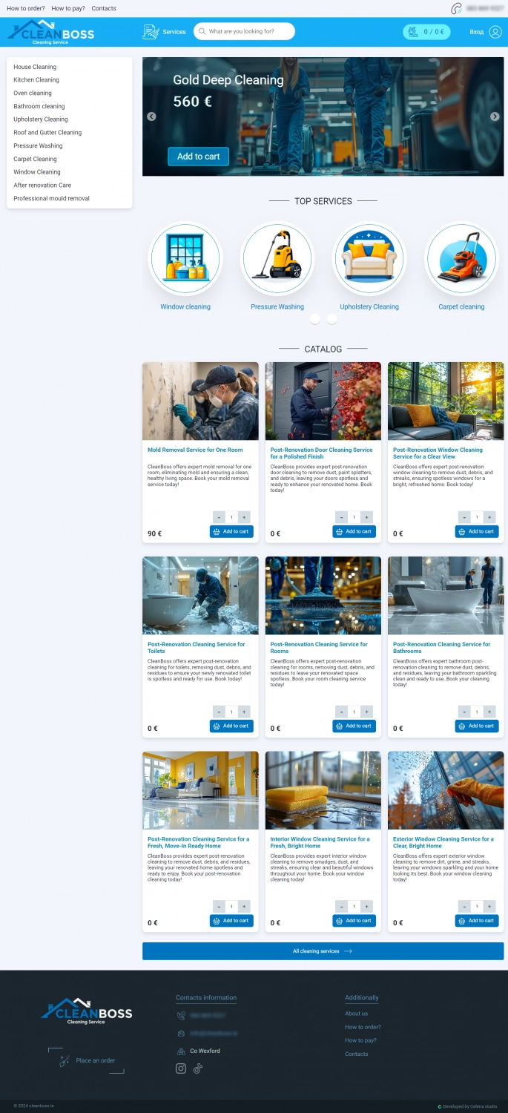Select the Window cleaning circle icon
Screen dimensions: 508x1113
(x=185, y=260)
